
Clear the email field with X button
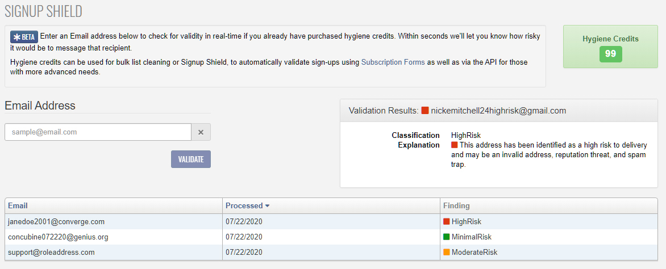201,132
